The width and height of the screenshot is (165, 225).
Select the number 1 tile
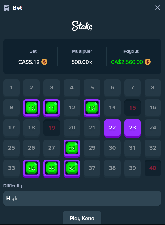pyautogui.click(x=11, y=87)
